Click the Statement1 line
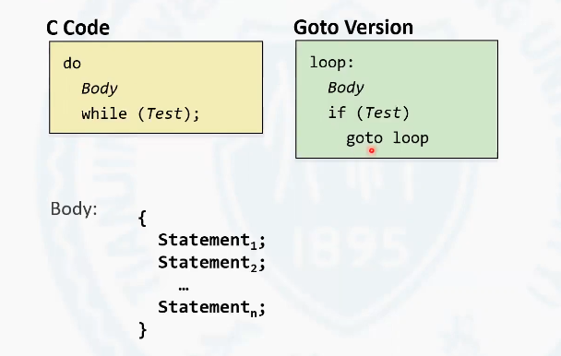 pyautogui.click(x=211, y=241)
